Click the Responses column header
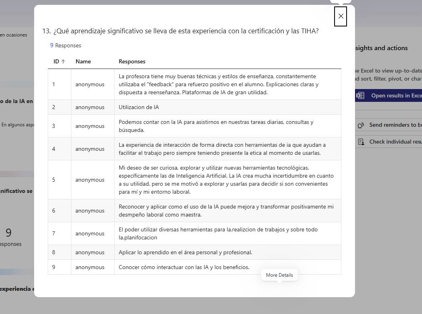This screenshot has width=422, height=314. tap(132, 62)
